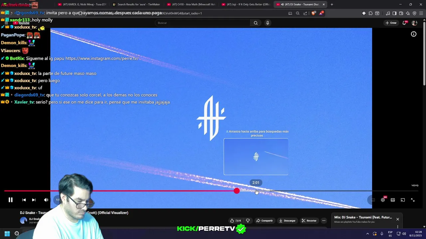Click the screen capture icon in address bar
This screenshot has width=426, height=239.
pos(290,13)
